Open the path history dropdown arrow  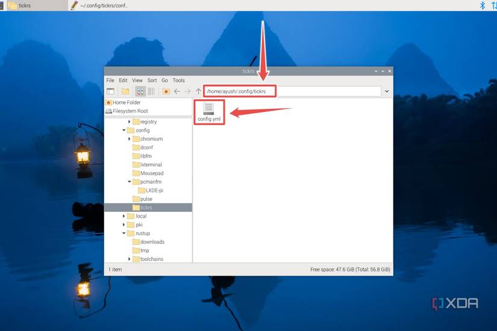point(387,91)
